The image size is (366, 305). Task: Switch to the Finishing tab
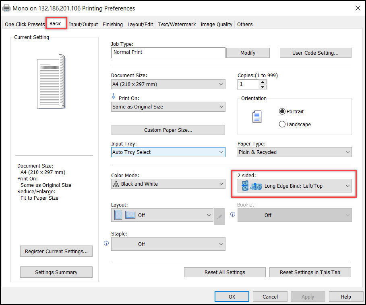pyautogui.click(x=112, y=24)
